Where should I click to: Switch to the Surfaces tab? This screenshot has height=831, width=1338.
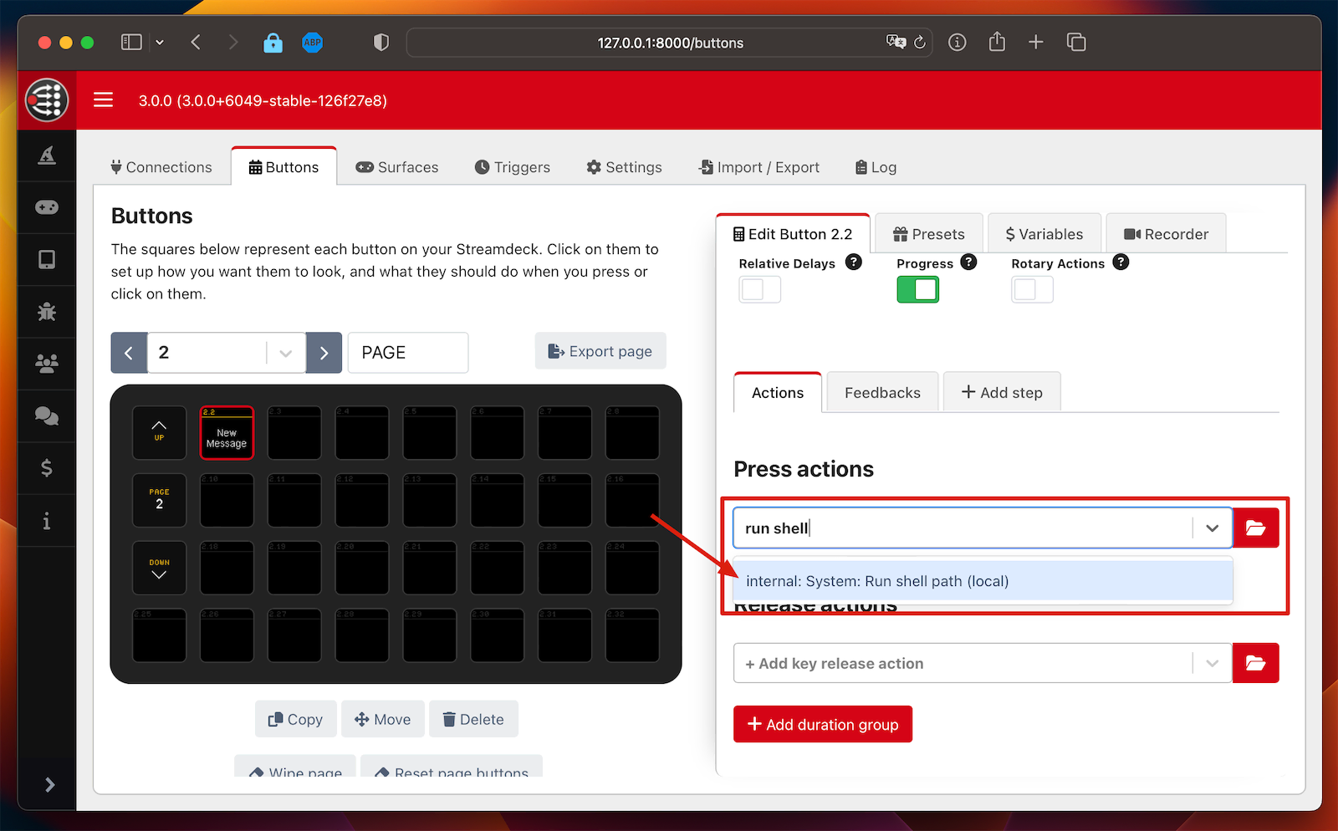(397, 167)
